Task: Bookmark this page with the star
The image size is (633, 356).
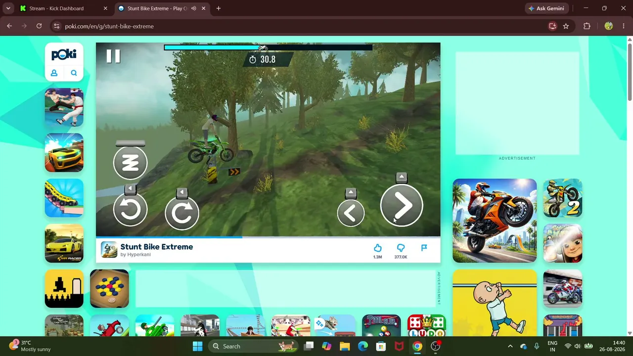Action: [x=566, y=26]
